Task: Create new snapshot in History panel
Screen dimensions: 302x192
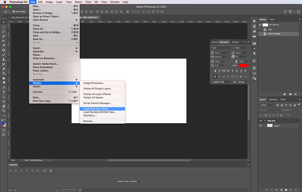Action: [290, 94]
